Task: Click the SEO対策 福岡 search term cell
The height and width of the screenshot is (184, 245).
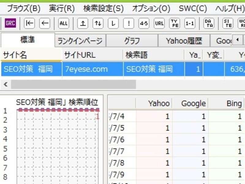Action: coord(154,69)
